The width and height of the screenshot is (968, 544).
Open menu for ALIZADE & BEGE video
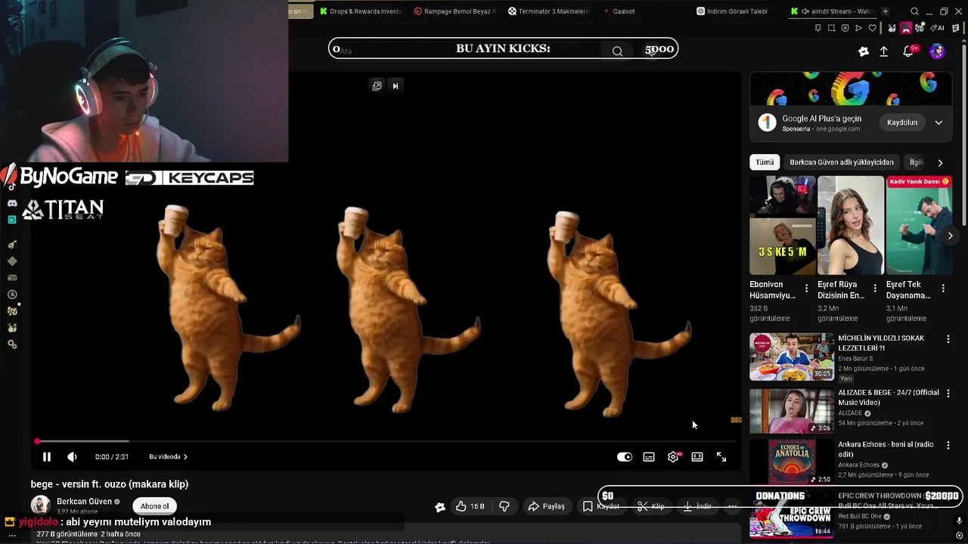click(948, 394)
